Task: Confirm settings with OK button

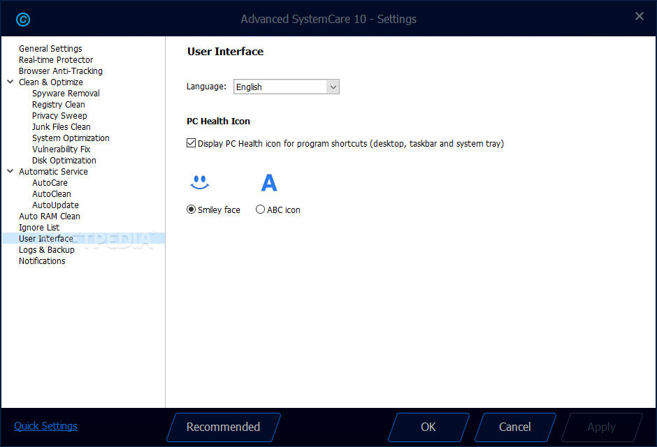Action: (428, 427)
